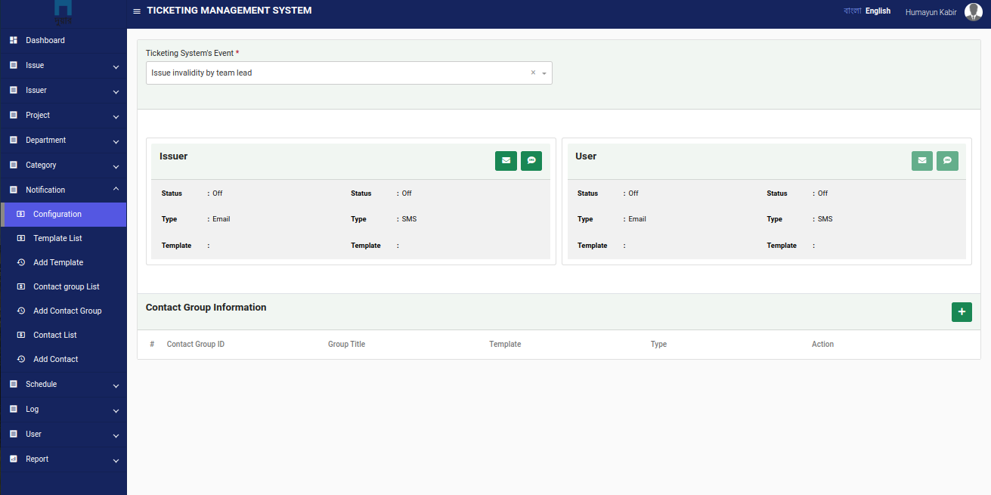Click Ticketing Management System title

(x=229, y=11)
